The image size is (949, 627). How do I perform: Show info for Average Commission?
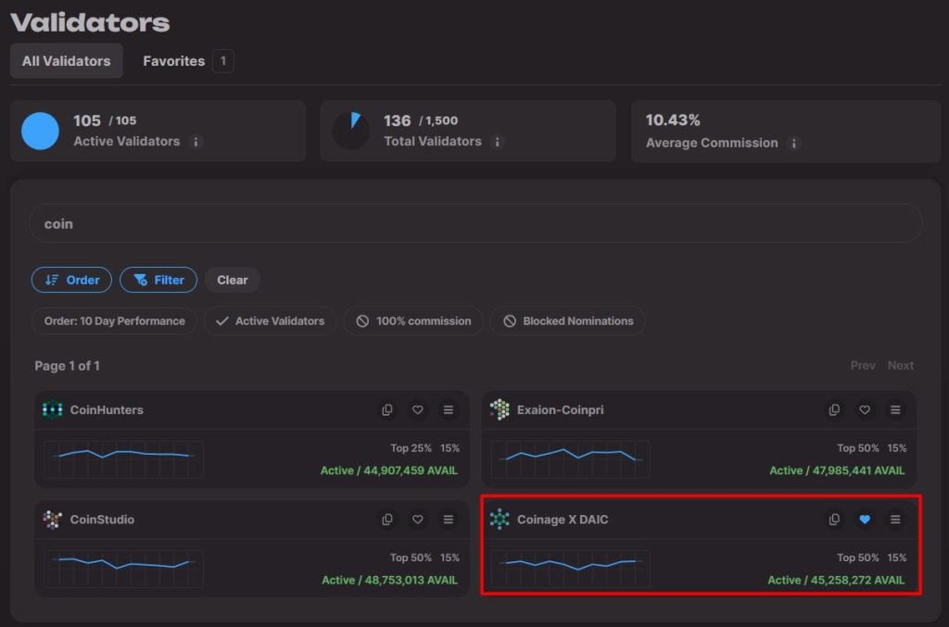(x=793, y=144)
